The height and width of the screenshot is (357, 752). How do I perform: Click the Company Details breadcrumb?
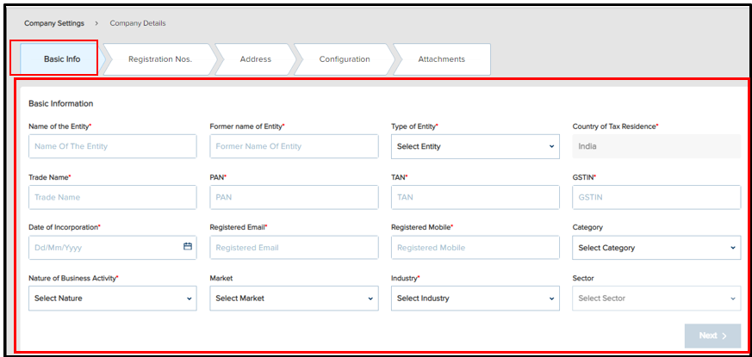[138, 23]
